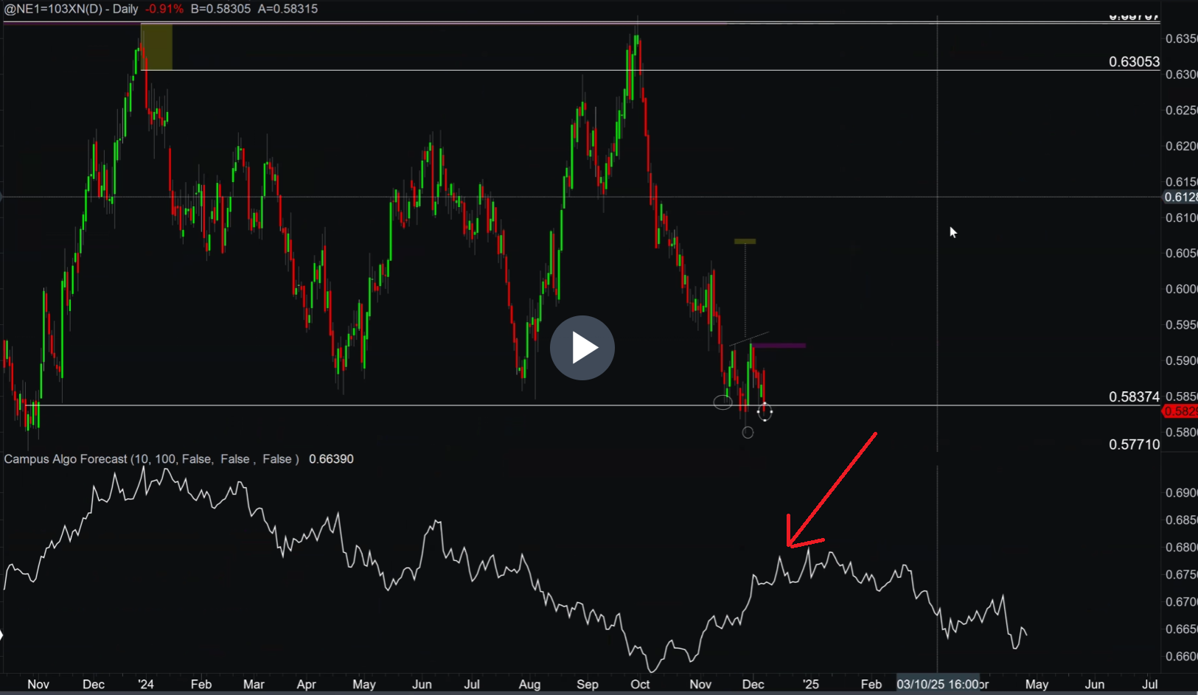This screenshot has height=695, width=1198.
Task: Click the 0.63053 horizontal line price label
Action: click(x=1134, y=62)
